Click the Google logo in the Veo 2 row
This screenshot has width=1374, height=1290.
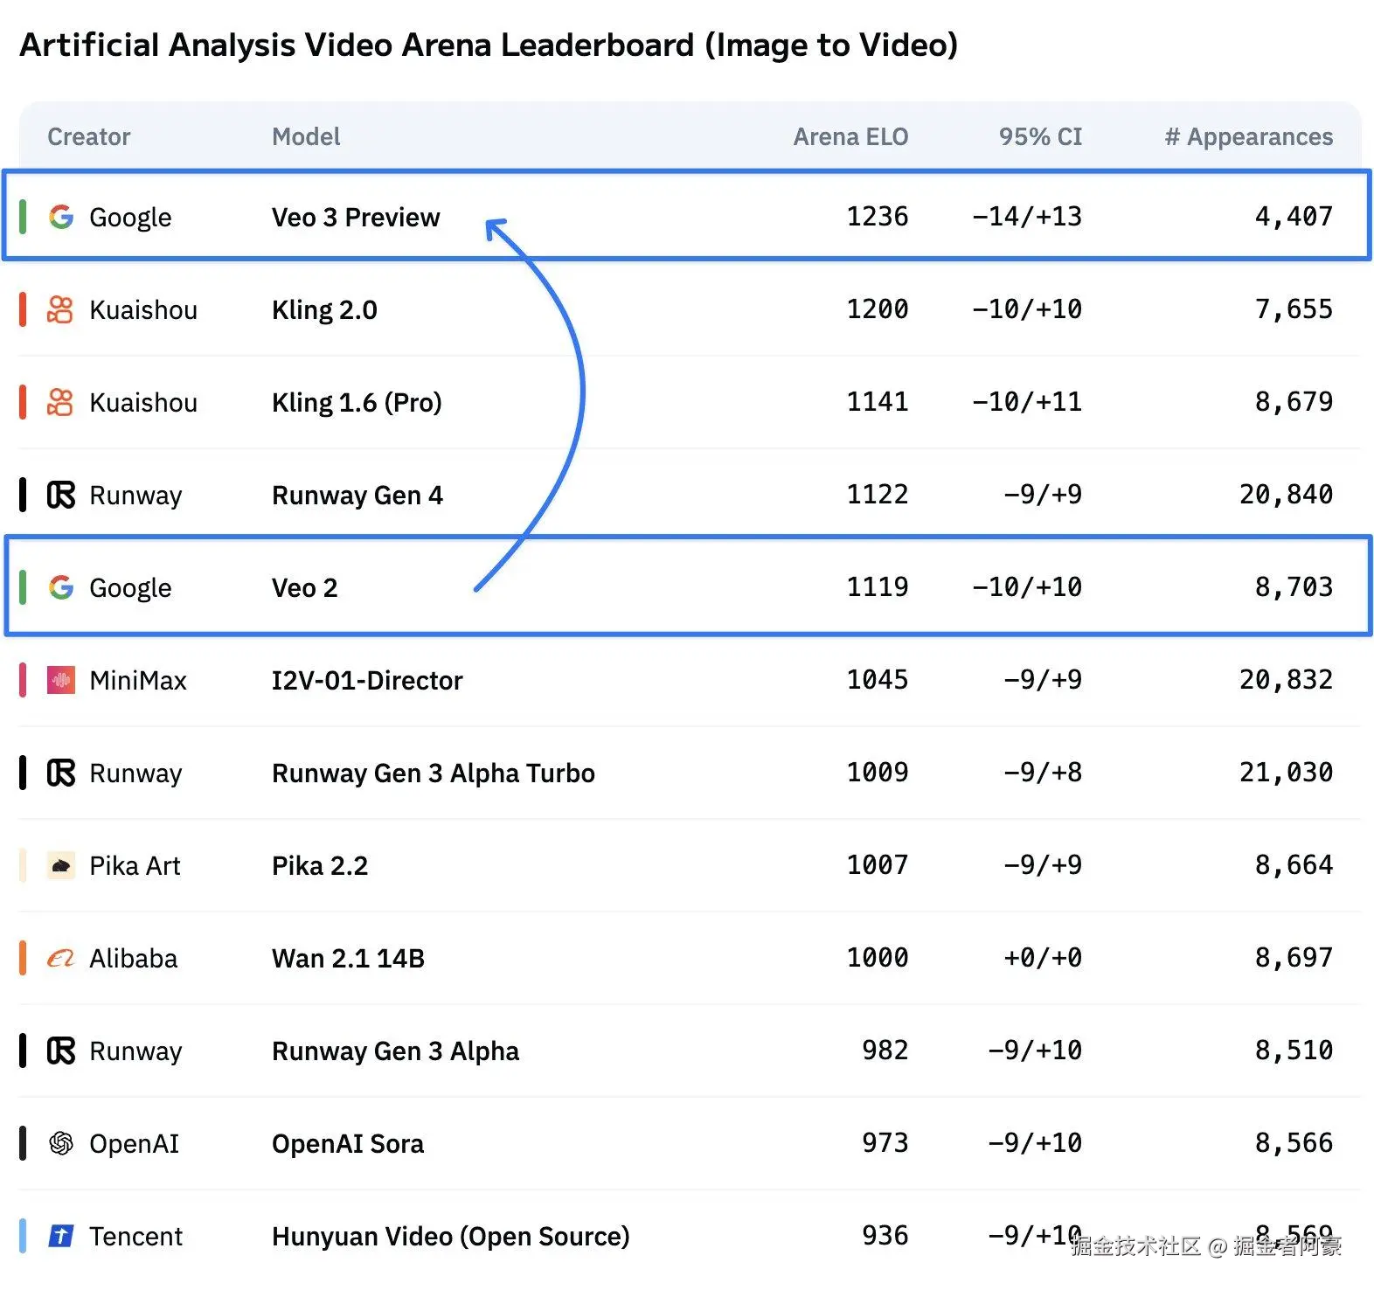pyautogui.click(x=61, y=587)
